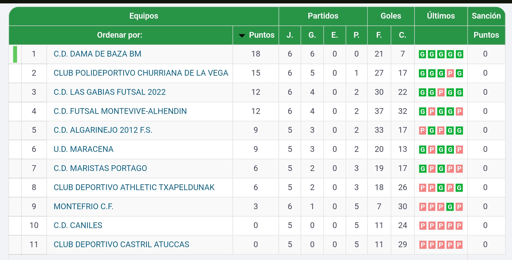The height and width of the screenshot is (260, 512).
Task: Sort table by J. column header
Action: (290, 35)
